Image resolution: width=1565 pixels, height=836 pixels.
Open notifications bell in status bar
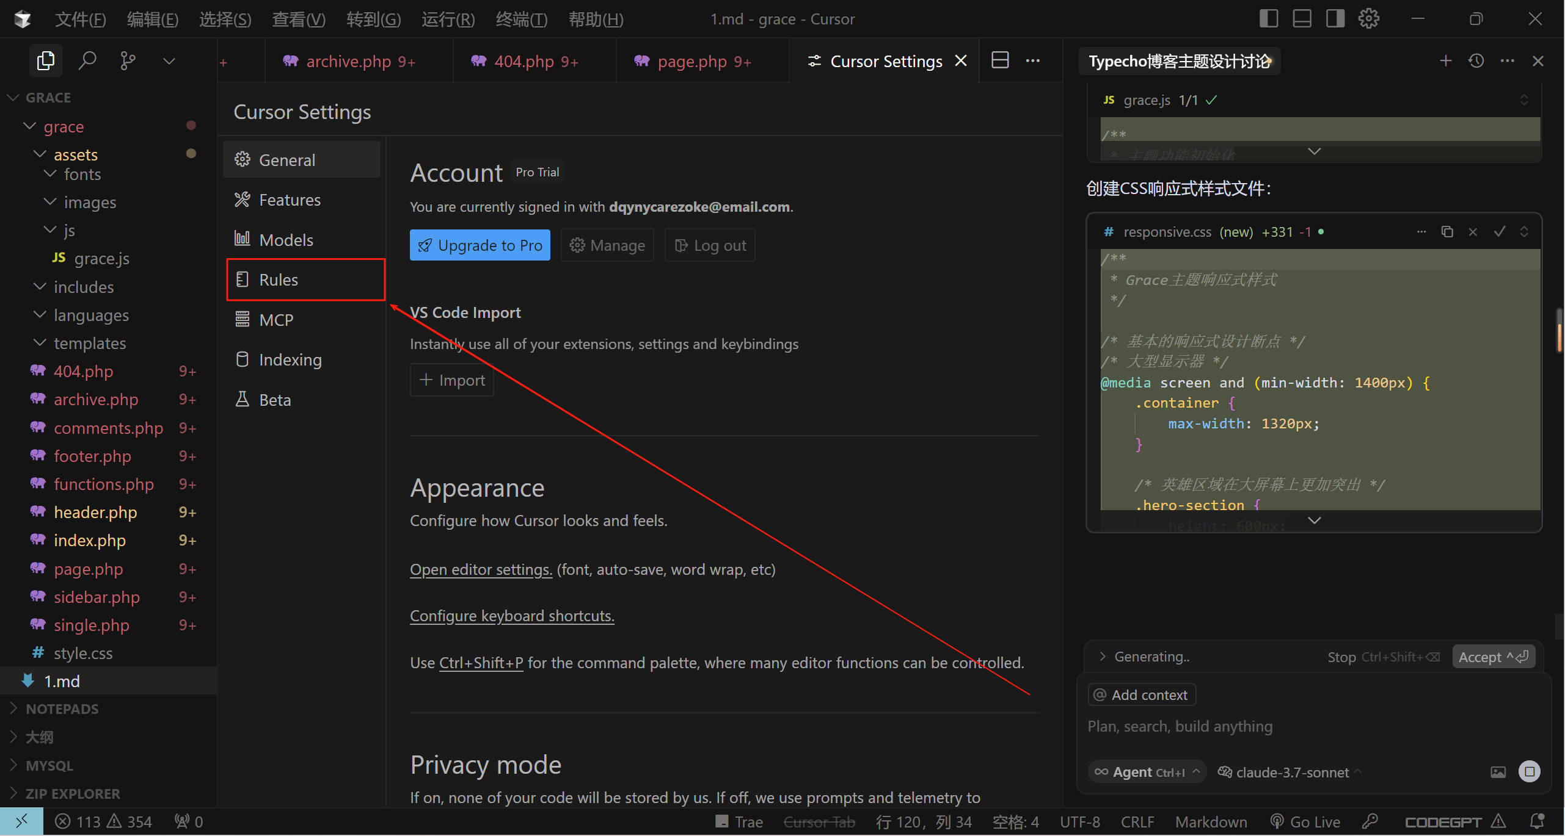1538,821
